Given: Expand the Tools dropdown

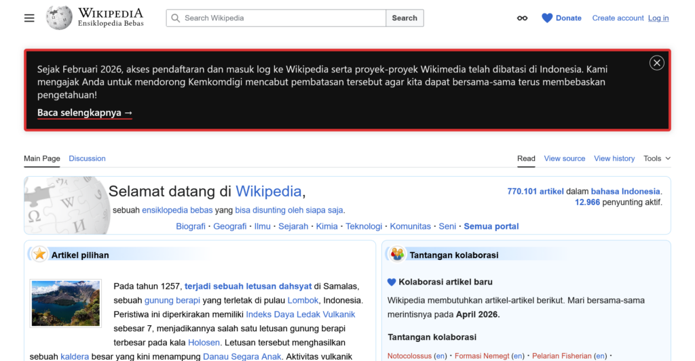Looking at the screenshot, I should coord(656,158).
